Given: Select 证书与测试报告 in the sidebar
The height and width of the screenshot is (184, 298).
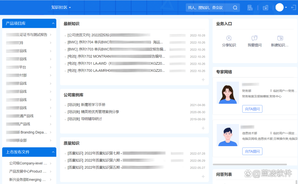Looking at the screenshot, I should point(33,35).
